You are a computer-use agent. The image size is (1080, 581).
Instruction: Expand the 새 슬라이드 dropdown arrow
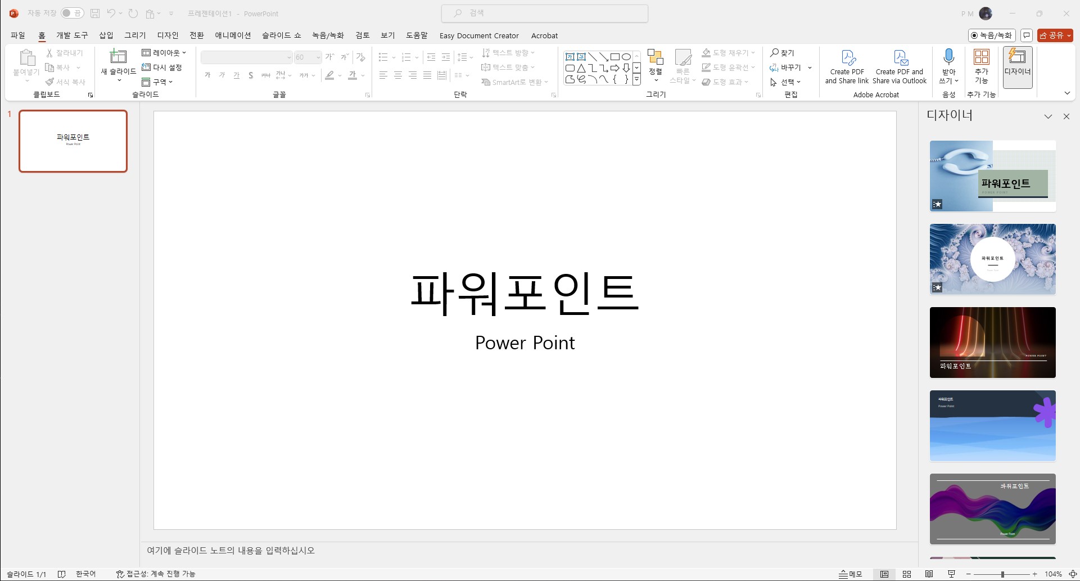pyautogui.click(x=119, y=80)
